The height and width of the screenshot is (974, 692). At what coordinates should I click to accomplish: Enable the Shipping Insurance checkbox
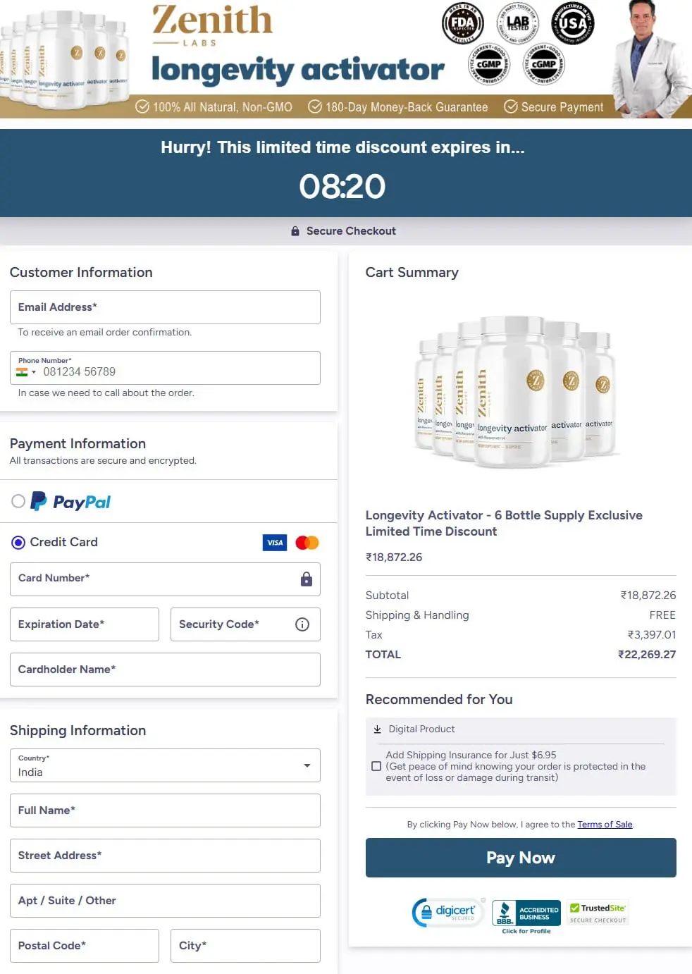pos(376,766)
